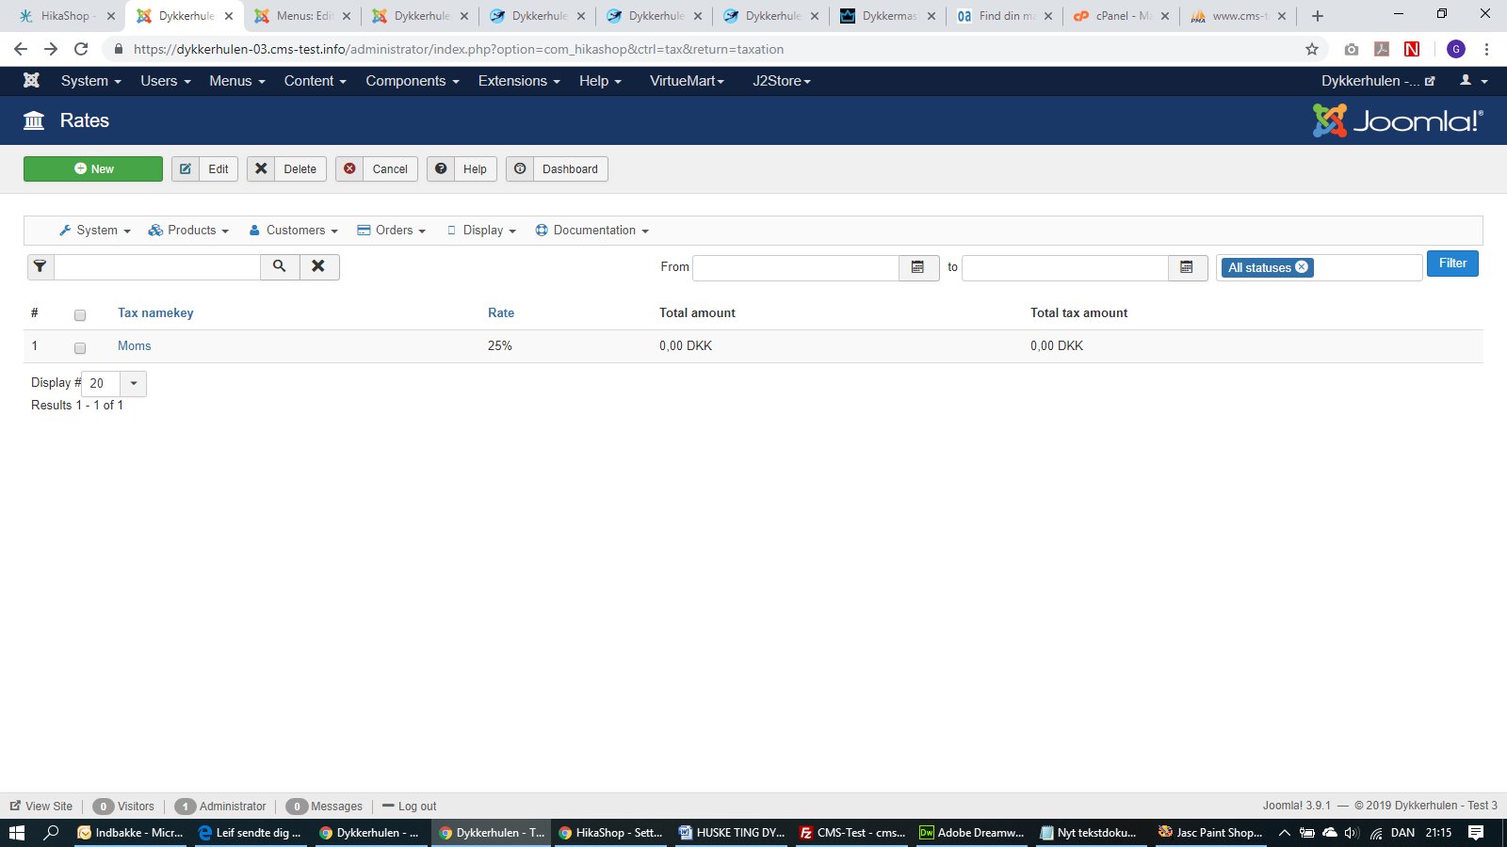Open the Dykkerhulen site name link

[x=1378, y=81]
